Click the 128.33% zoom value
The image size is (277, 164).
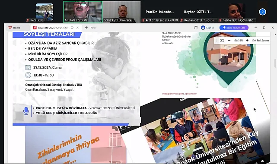coord(238,41)
